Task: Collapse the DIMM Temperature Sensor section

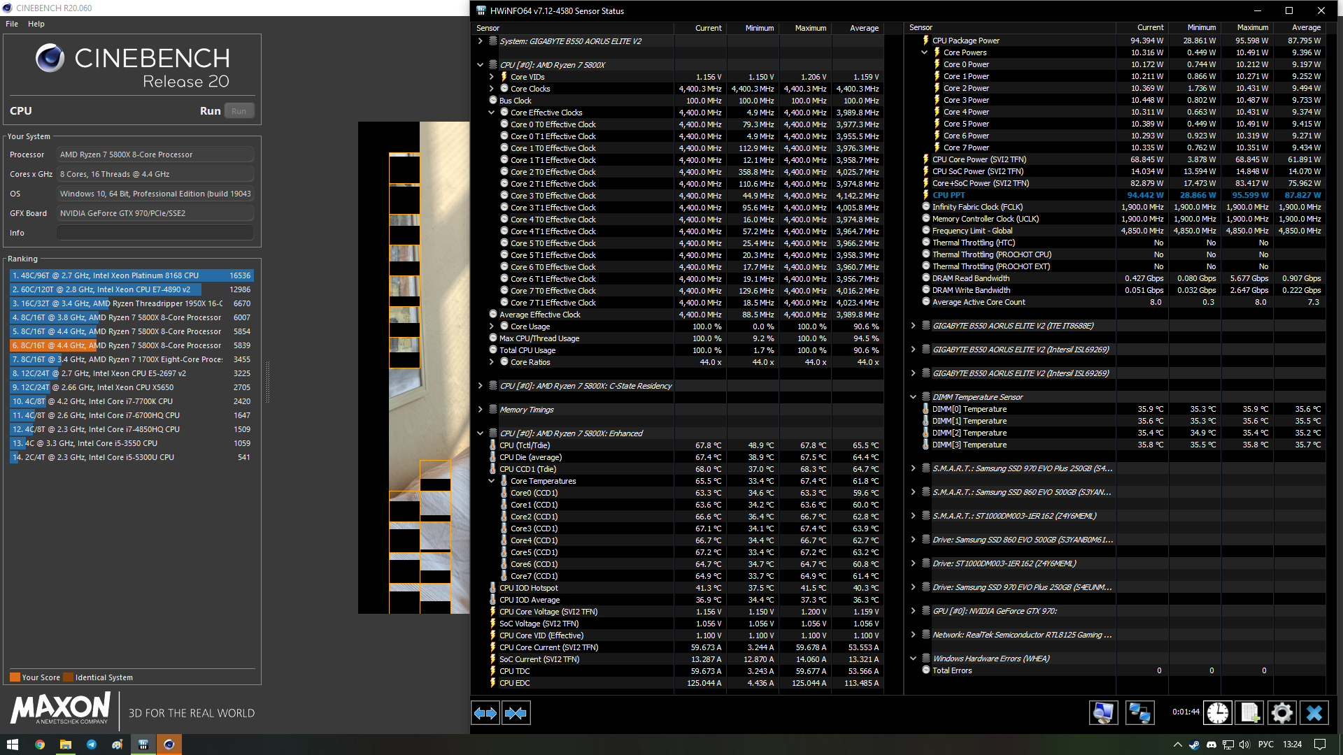Action: tap(913, 397)
